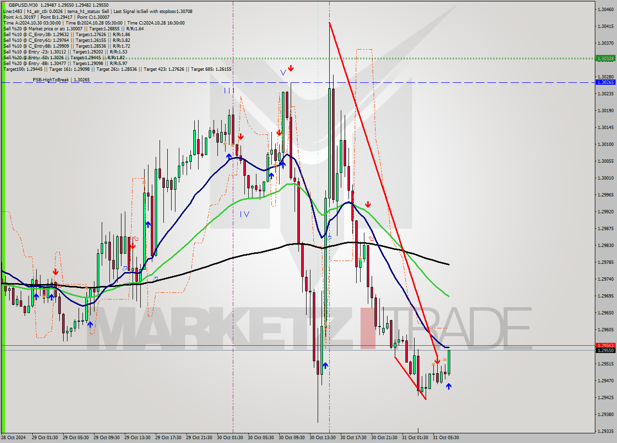617x443 pixels.
Task: Click the 1.29785 price axis label
Action: click(x=605, y=262)
